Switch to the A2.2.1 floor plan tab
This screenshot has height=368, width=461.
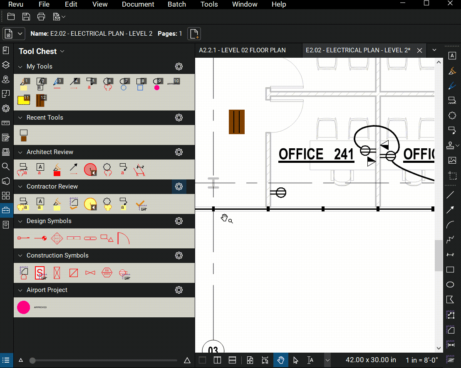(x=243, y=50)
